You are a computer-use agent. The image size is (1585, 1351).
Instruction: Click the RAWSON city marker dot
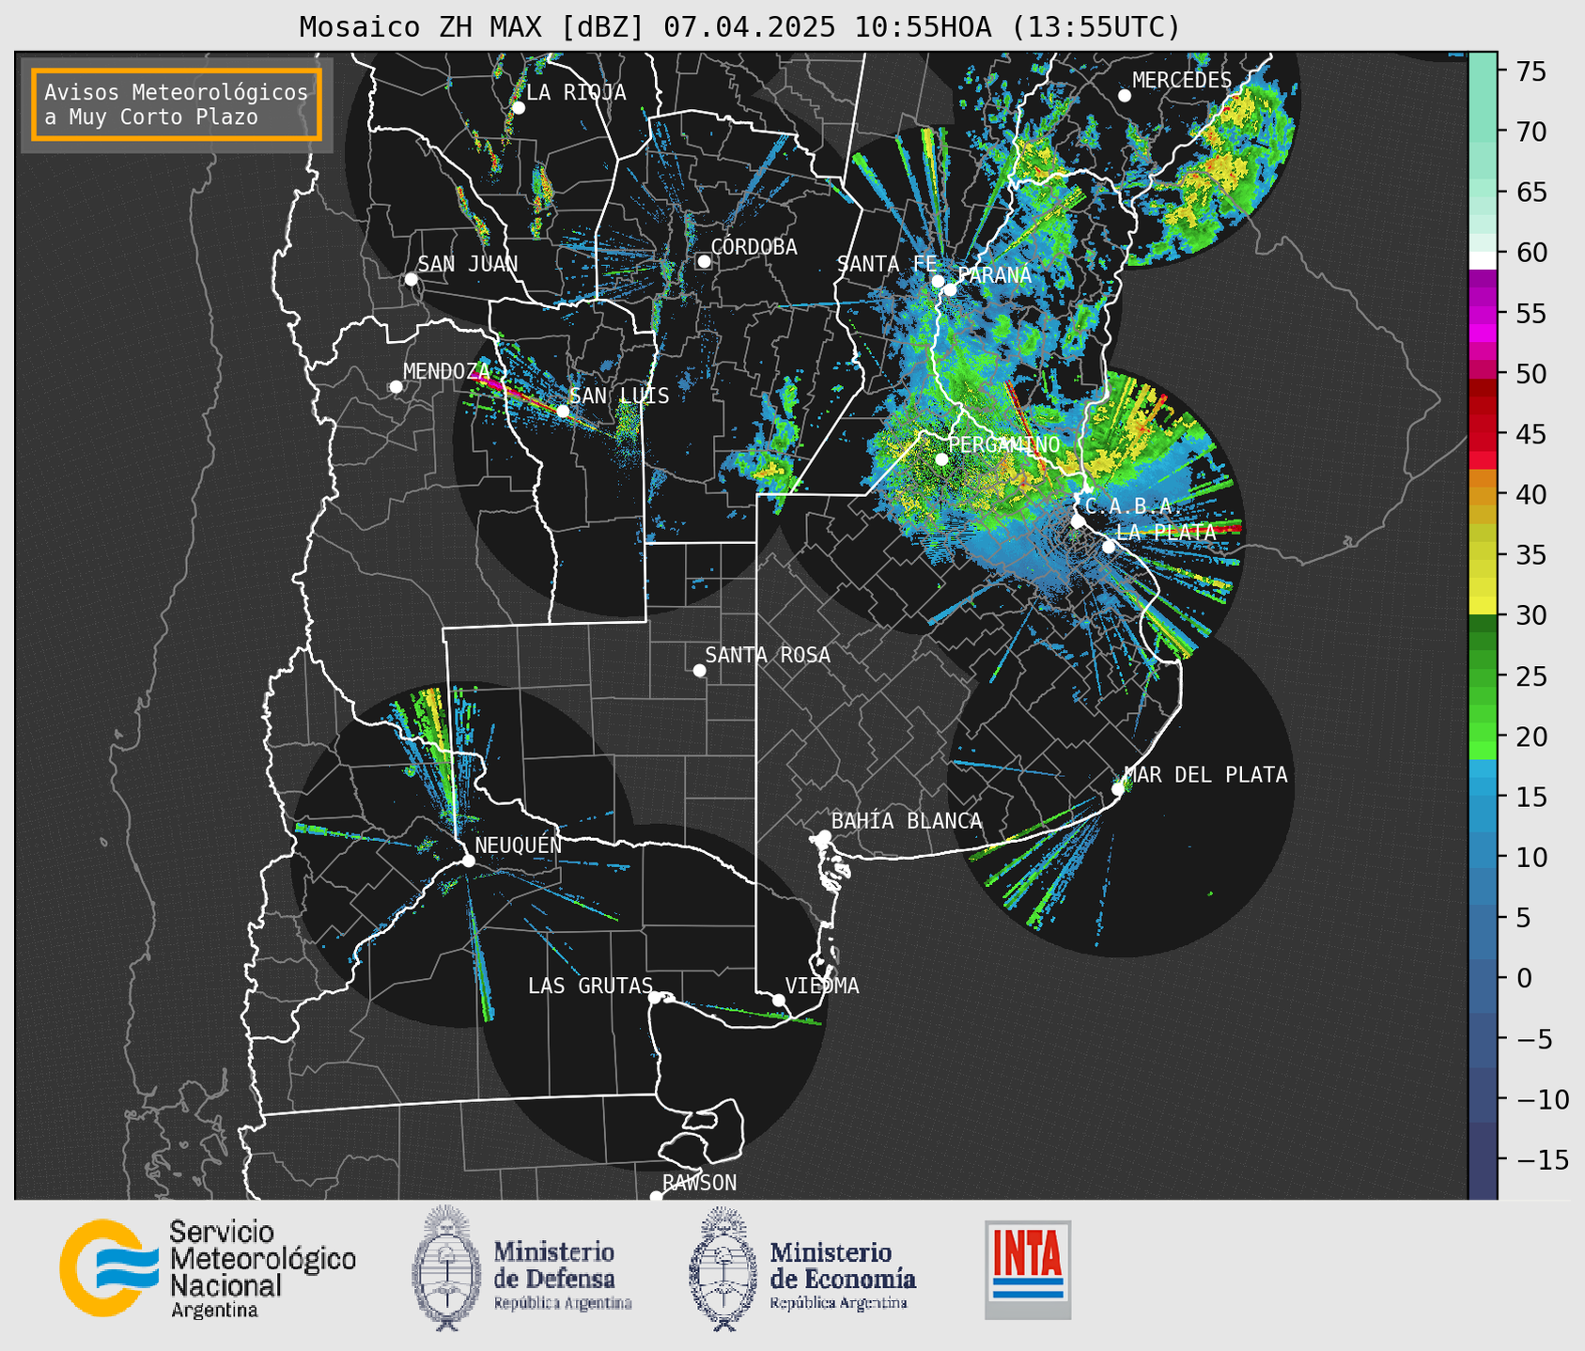[656, 1197]
